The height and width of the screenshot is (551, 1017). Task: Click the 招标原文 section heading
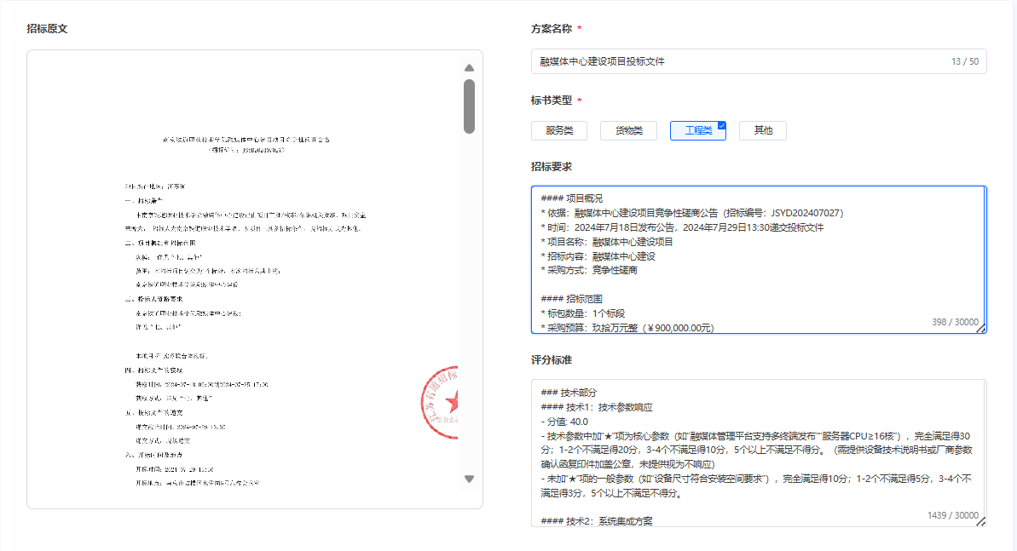[47, 28]
